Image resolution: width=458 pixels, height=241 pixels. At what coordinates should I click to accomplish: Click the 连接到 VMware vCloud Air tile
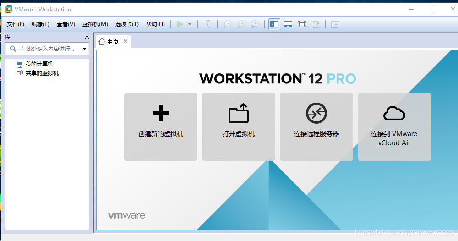pos(394,127)
